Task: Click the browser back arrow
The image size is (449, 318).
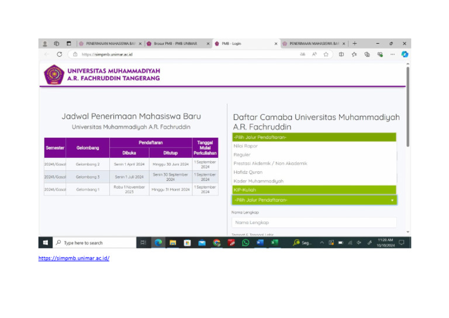Action: click(47, 54)
